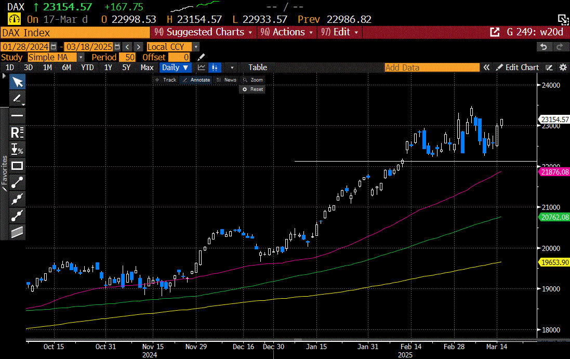570x359 pixels.
Task: Click the Offset field showing 0
Action: 179,58
